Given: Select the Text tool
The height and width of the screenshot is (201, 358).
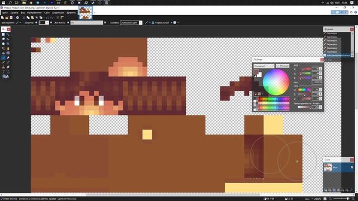Looking at the screenshot, I should [x=3, y=72].
